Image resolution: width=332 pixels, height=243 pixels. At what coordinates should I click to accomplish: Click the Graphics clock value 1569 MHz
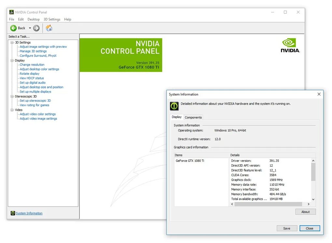pyautogui.click(x=276, y=180)
